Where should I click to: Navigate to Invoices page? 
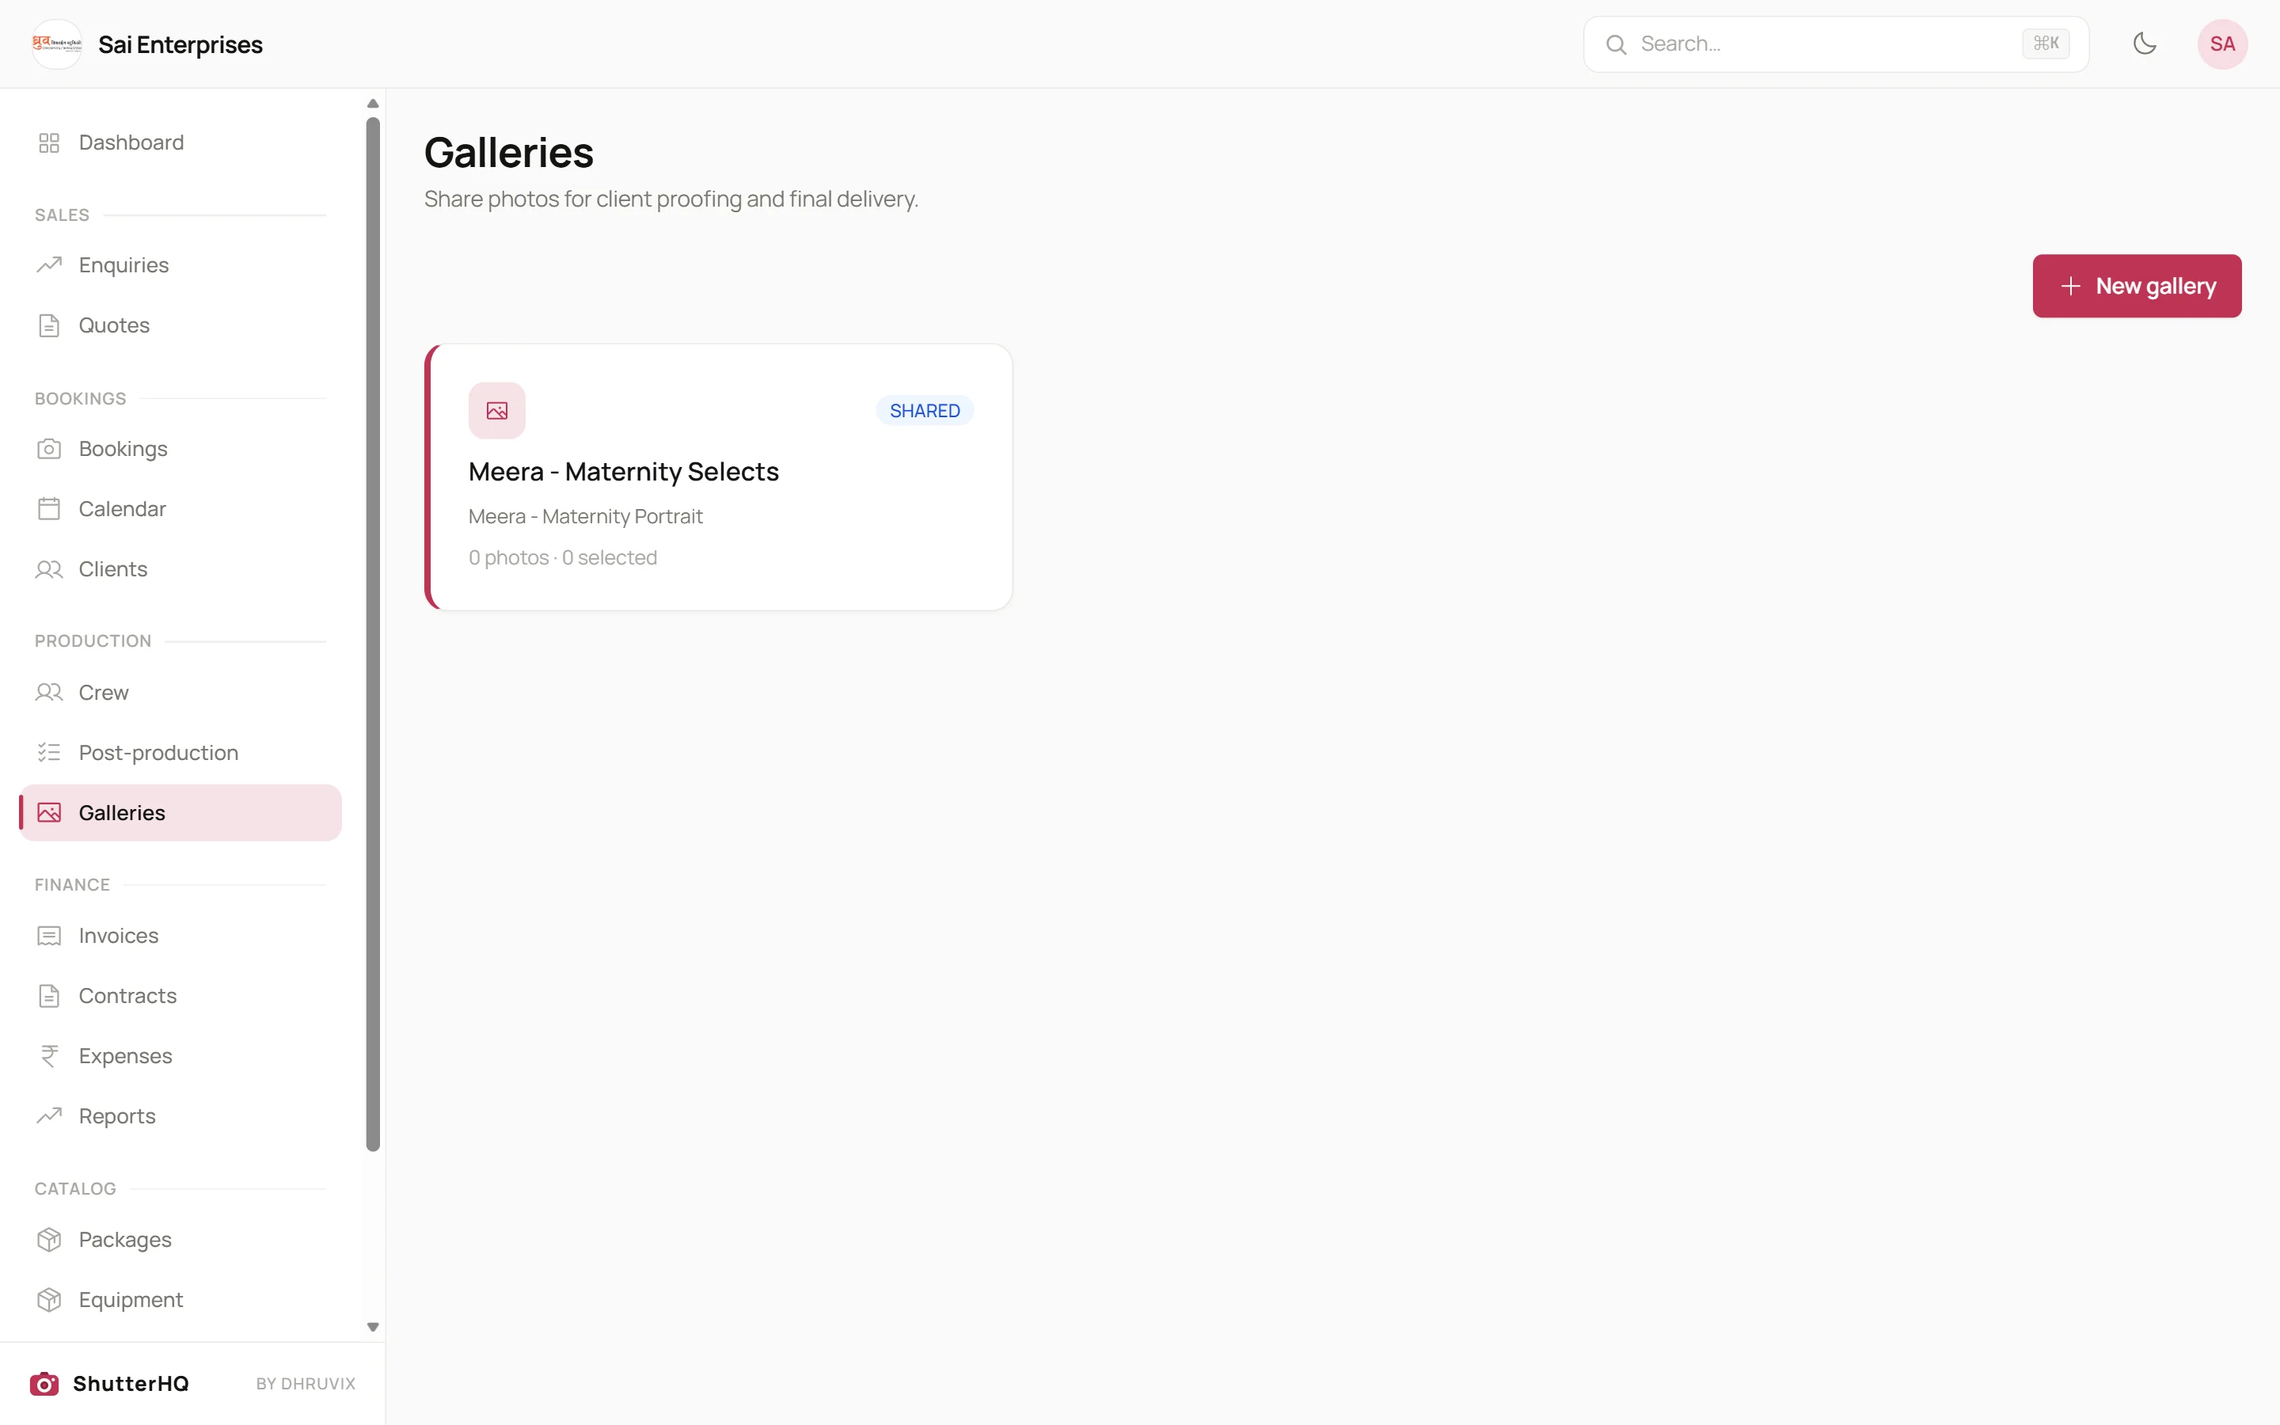[180, 936]
